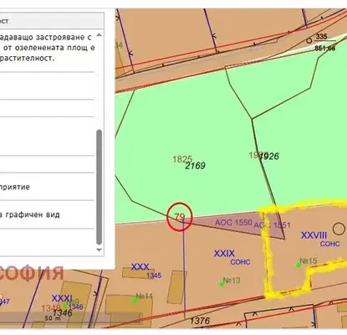Click the panel's vertical scrollbar thumb
The height and width of the screenshot is (335, 347).
99,187
